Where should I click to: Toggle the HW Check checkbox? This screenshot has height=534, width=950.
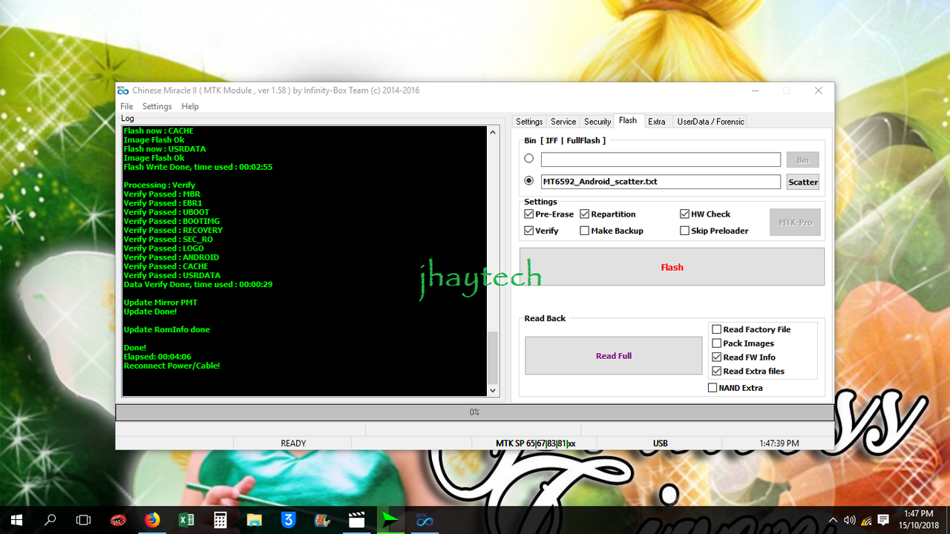[685, 214]
